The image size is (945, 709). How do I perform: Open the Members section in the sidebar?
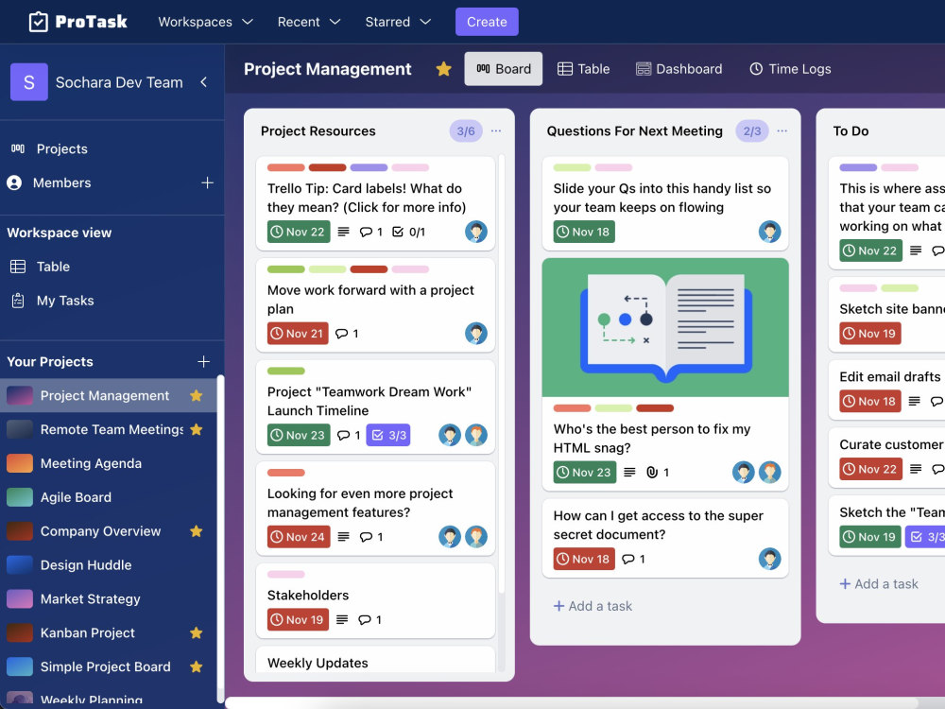[x=64, y=182]
